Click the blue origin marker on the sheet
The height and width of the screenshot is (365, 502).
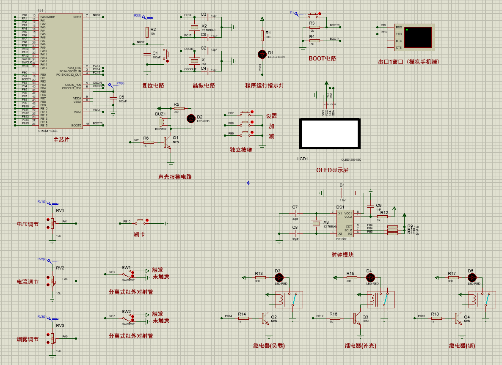coord(248,183)
